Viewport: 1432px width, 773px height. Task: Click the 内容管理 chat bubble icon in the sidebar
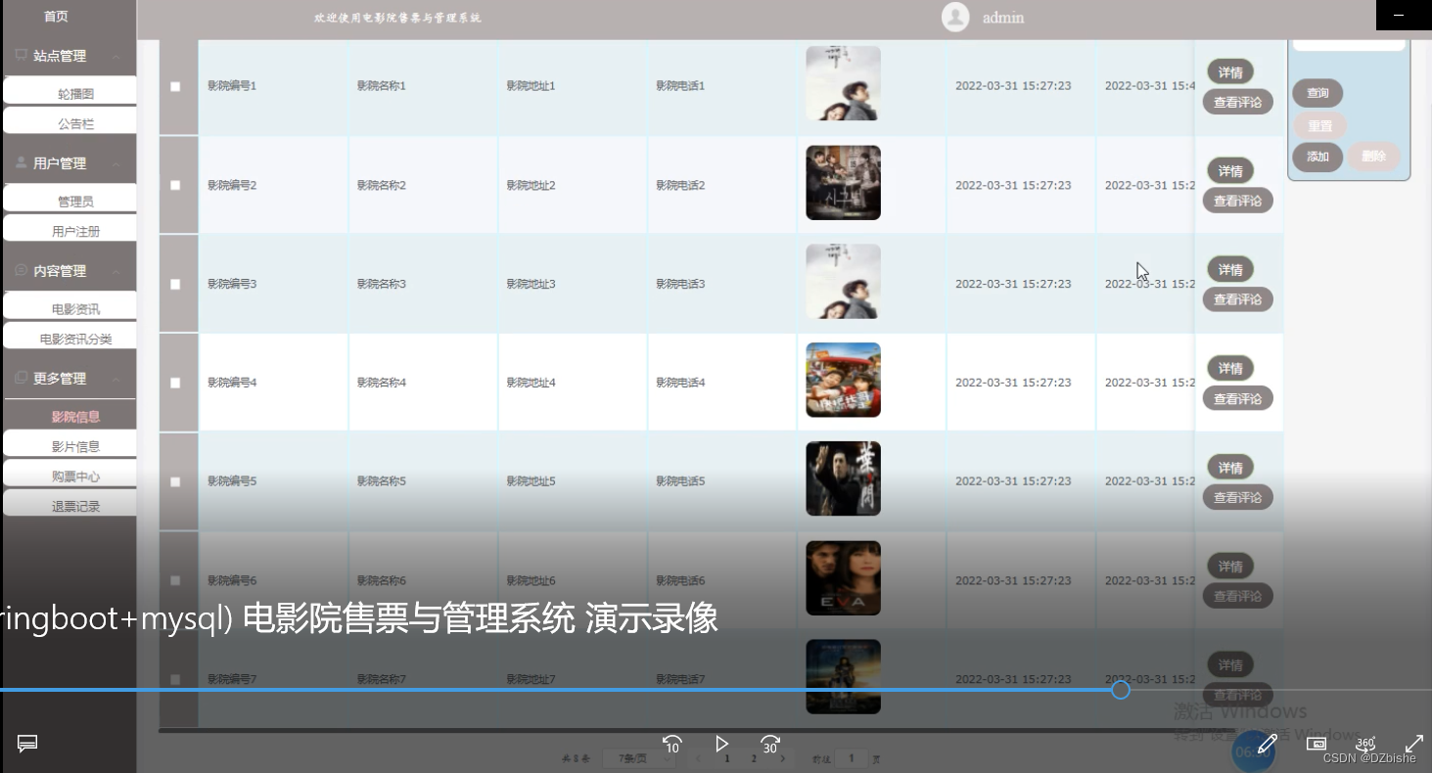[21, 270]
